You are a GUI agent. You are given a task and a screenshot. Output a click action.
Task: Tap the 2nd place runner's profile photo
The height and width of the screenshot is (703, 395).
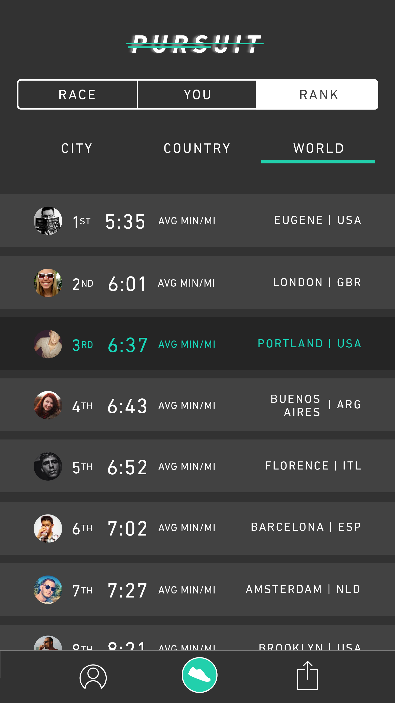[x=48, y=283]
